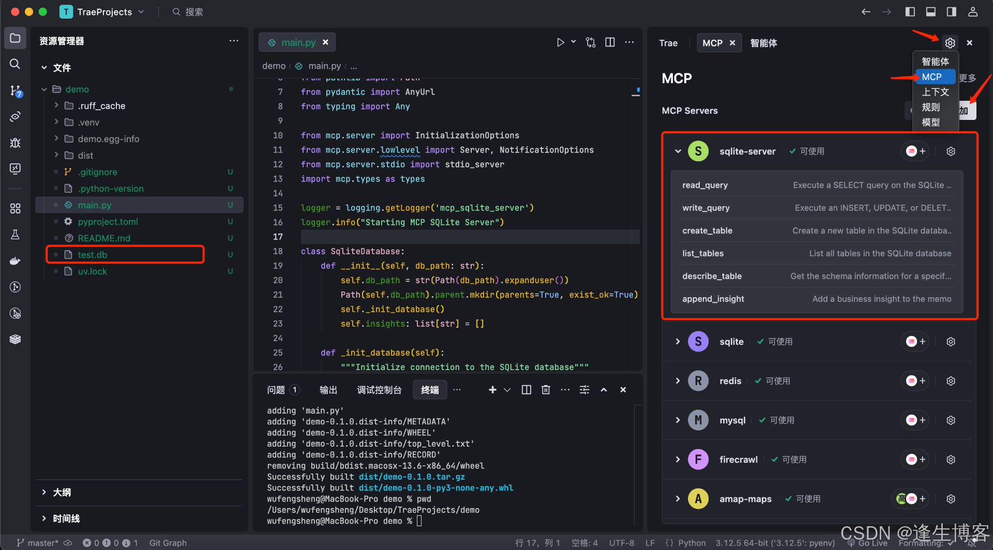This screenshot has height=550, width=993.
Task: Split the editor layout icon
Action: 610,42
